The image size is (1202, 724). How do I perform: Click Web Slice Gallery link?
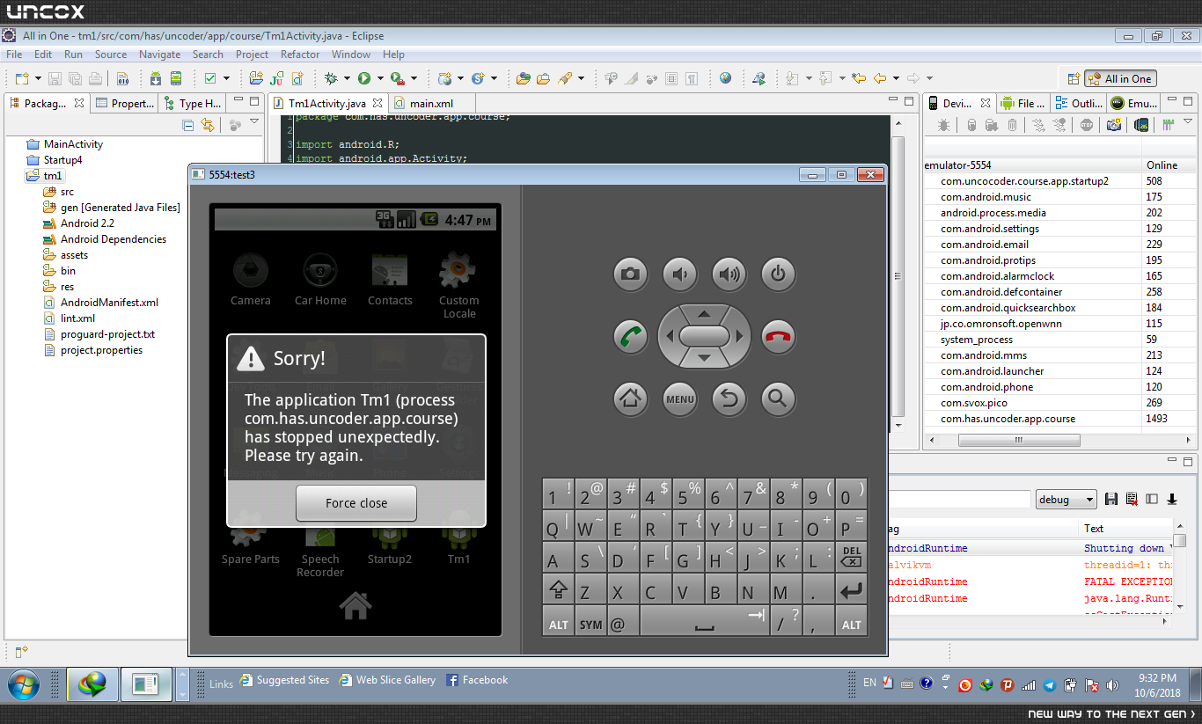coord(388,680)
